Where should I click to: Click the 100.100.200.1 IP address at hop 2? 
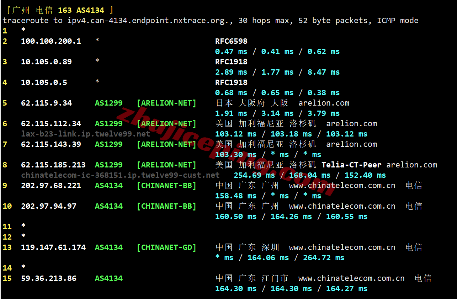51,41
